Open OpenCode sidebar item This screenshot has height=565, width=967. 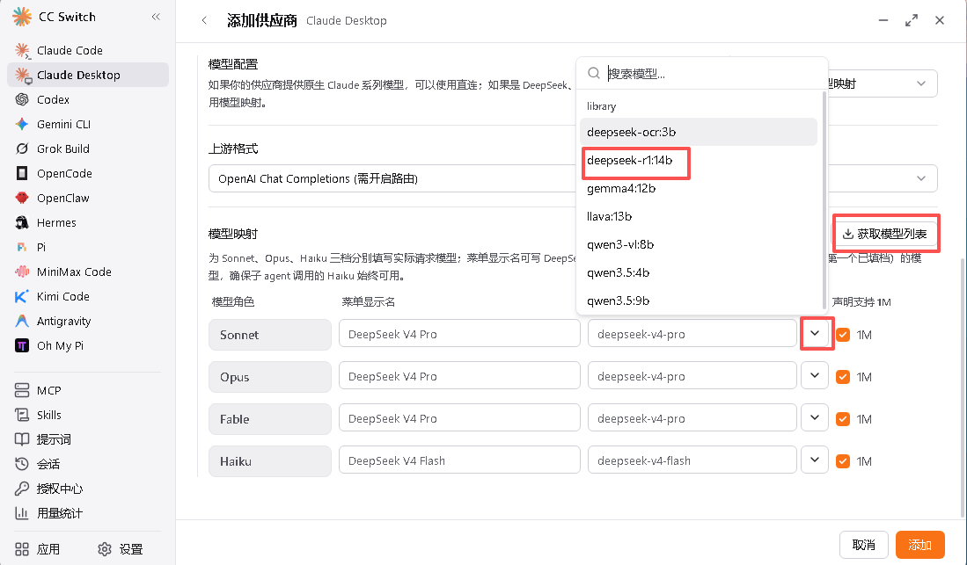click(x=88, y=174)
